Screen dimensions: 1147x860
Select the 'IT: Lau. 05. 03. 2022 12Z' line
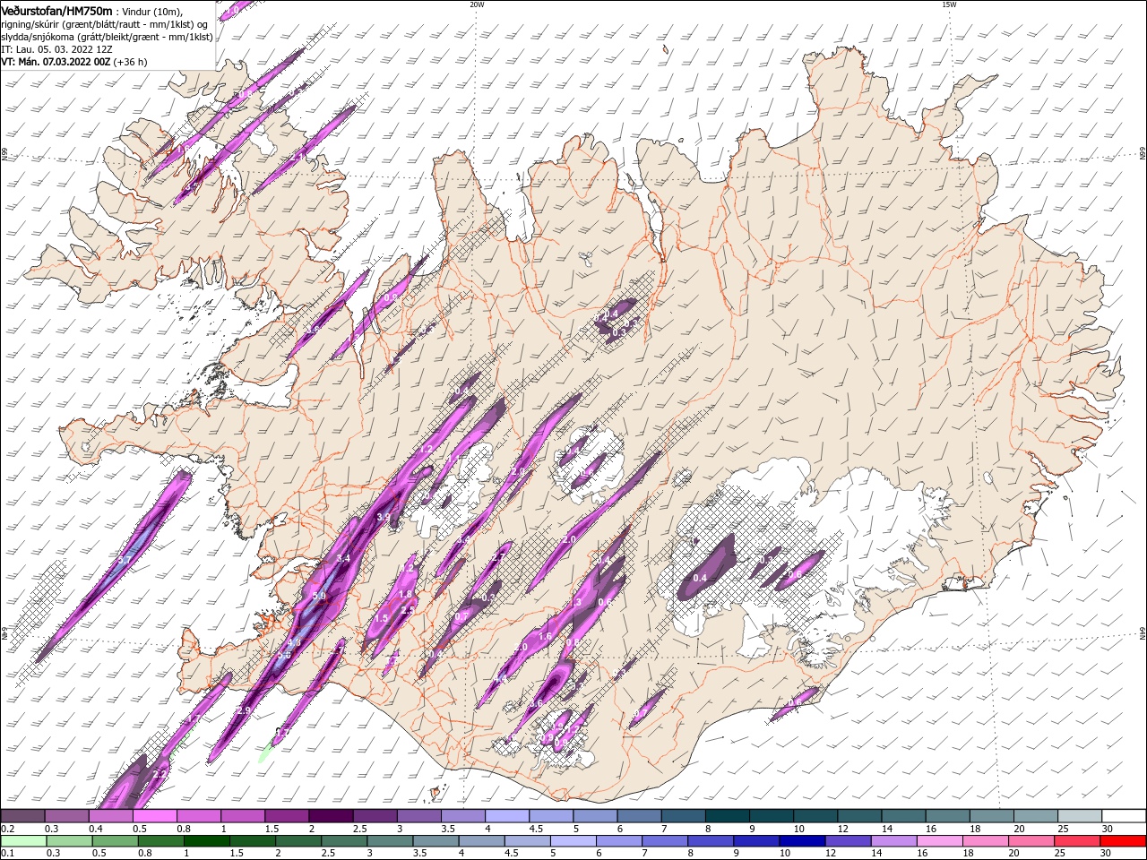pyautogui.click(x=56, y=49)
